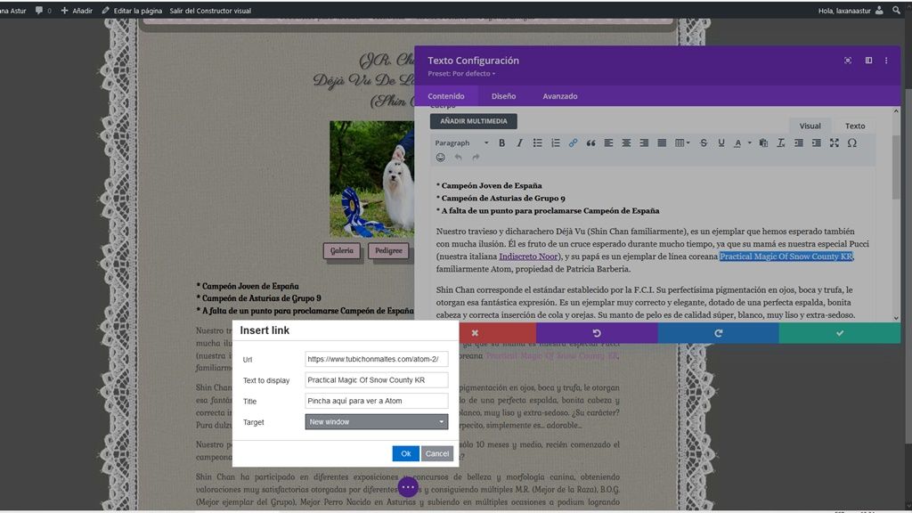Screen dimensions: 912x513
Task: Undo the last editor change
Action: pos(459,157)
